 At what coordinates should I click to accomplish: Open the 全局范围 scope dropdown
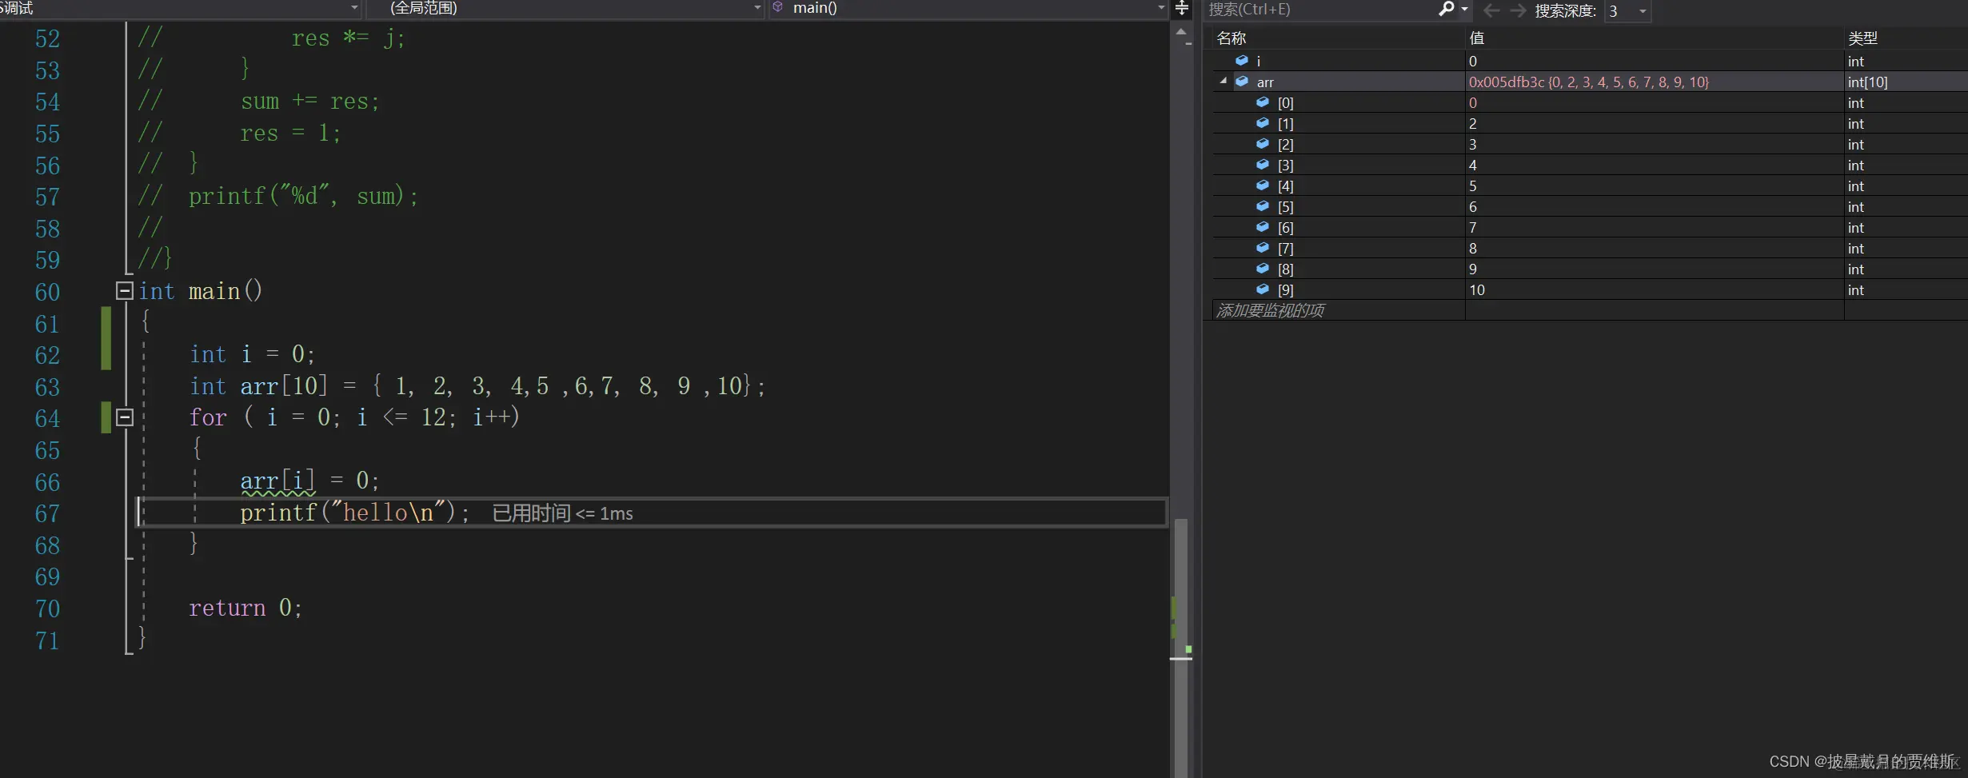point(757,8)
